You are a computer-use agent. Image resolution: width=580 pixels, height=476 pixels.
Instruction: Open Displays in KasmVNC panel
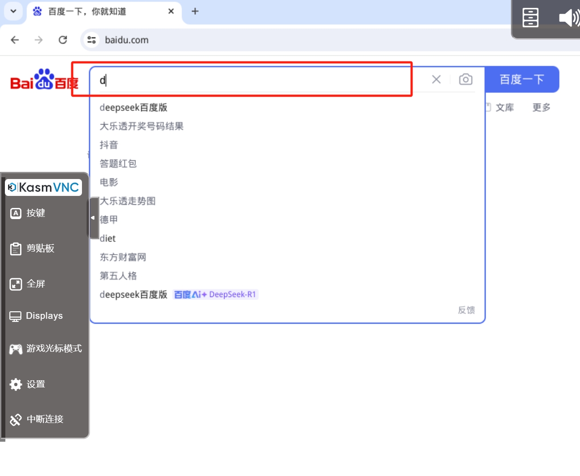pyautogui.click(x=37, y=316)
